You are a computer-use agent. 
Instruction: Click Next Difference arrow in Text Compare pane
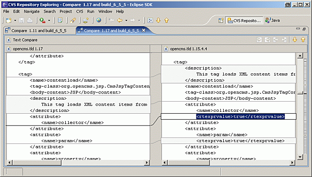[x=295, y=40]
